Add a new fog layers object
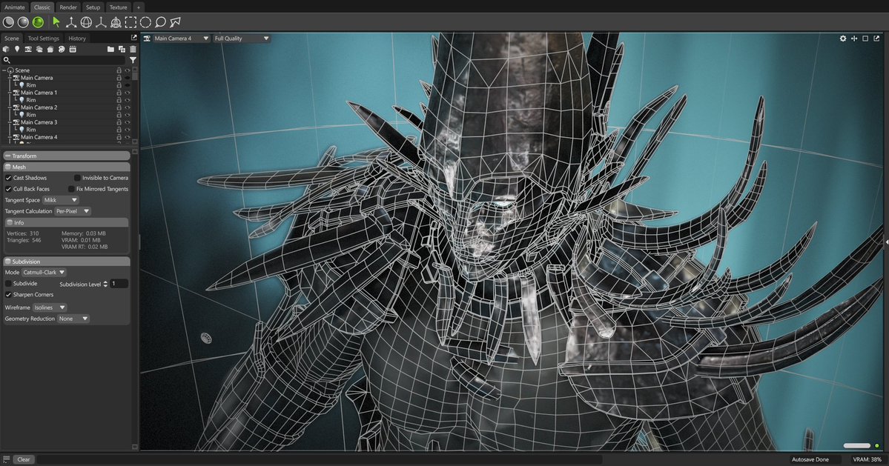This screenshot has height=466, width=889. coord(39,49)
